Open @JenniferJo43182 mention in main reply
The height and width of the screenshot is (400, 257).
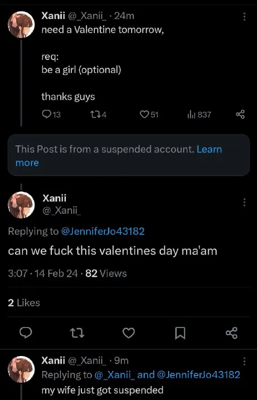click(x=103, y=231)
